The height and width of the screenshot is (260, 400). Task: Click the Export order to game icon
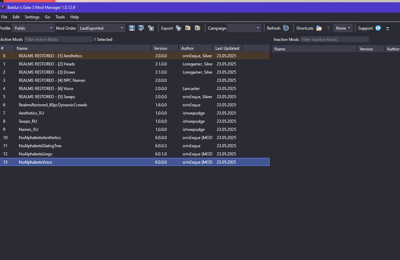tap(178, 28)
